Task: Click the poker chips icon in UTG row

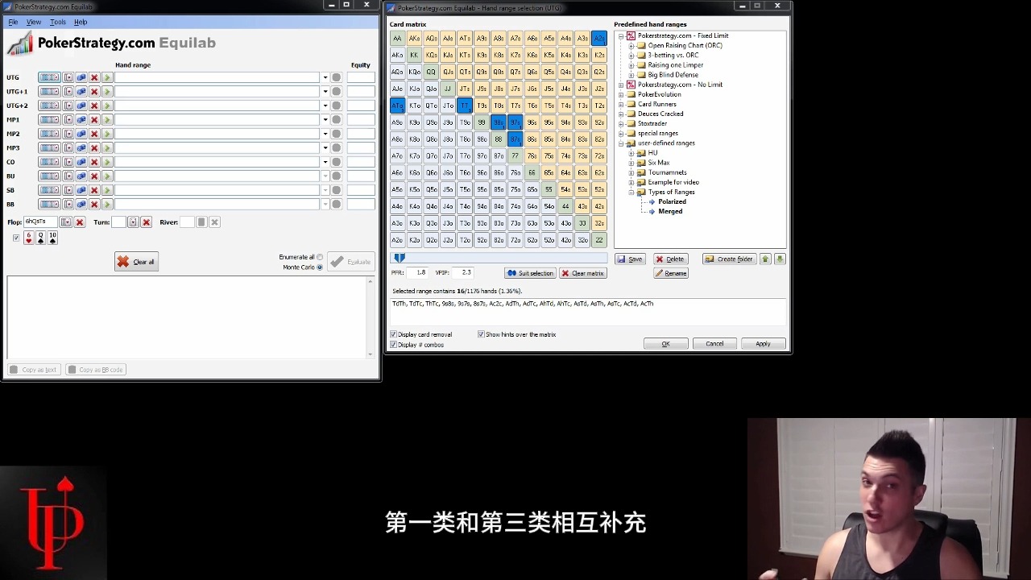Action: click(81, 77)
